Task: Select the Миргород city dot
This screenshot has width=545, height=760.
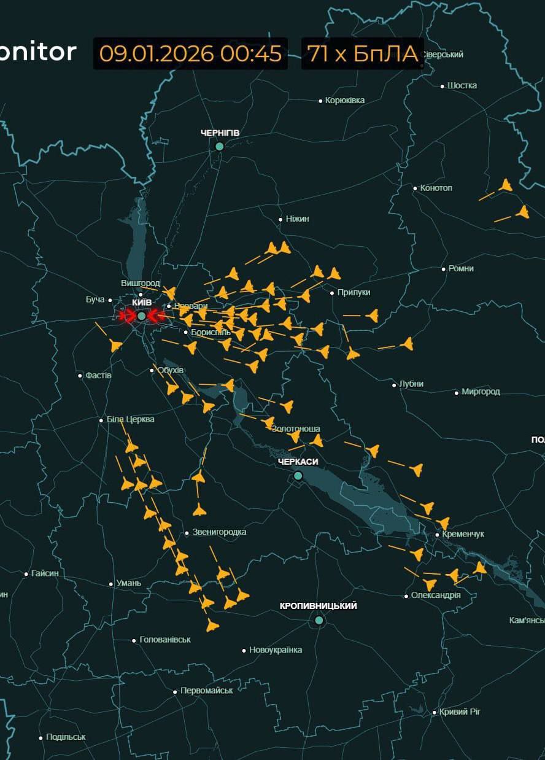Action: [457, 392]
